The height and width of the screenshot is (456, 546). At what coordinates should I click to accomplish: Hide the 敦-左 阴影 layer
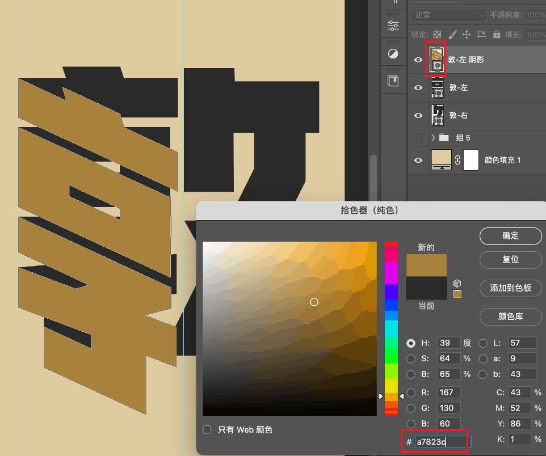[418, 60]
